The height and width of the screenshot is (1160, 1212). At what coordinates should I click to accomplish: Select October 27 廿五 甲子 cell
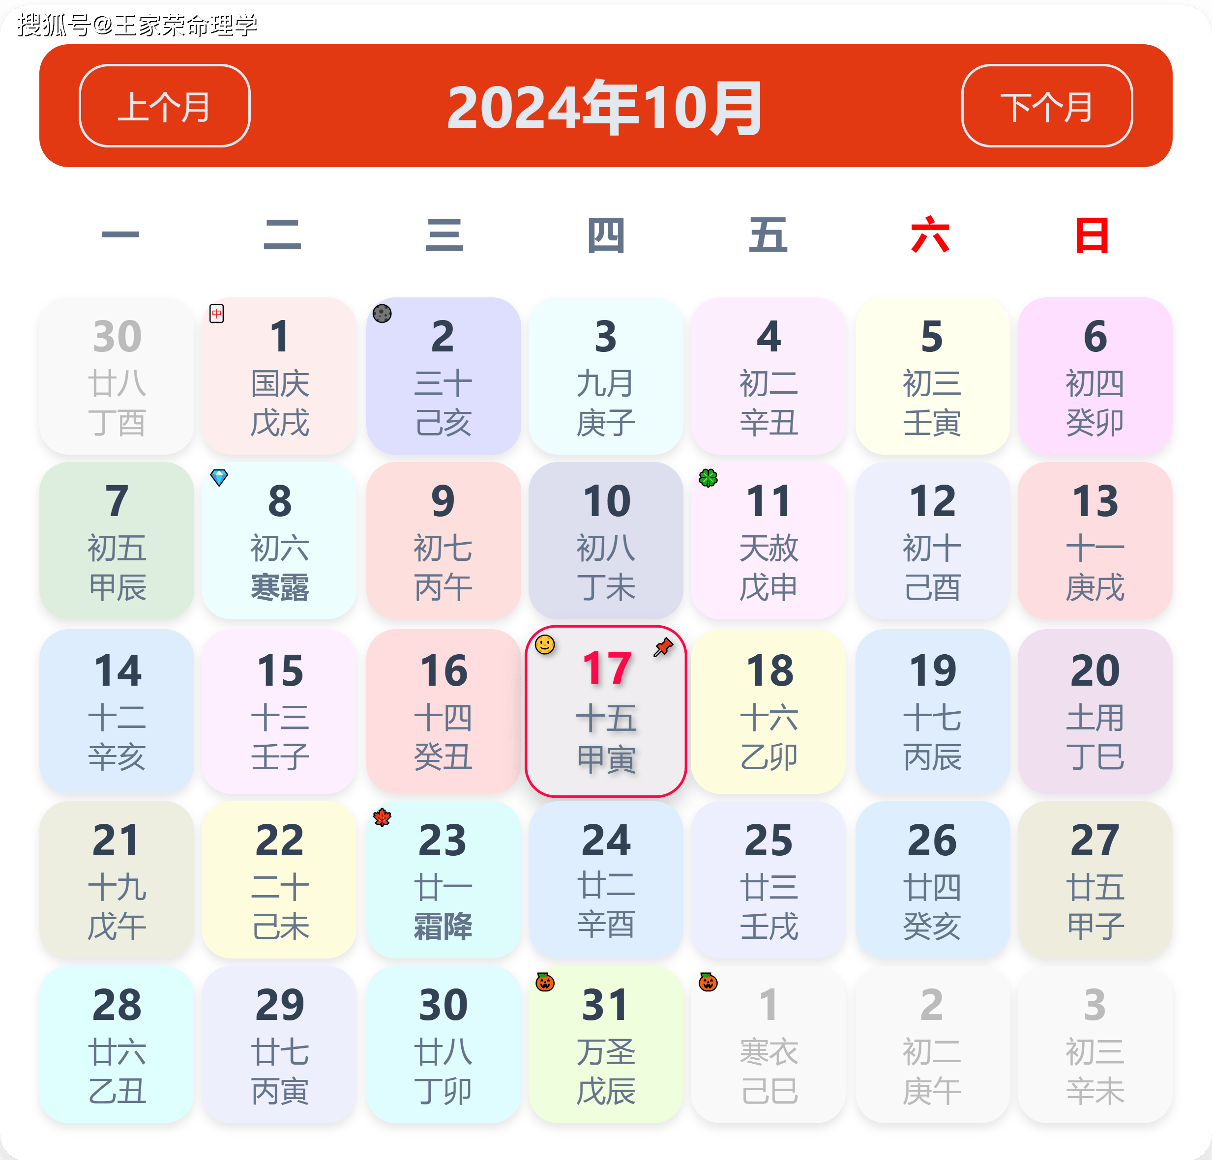point(1095,880)
